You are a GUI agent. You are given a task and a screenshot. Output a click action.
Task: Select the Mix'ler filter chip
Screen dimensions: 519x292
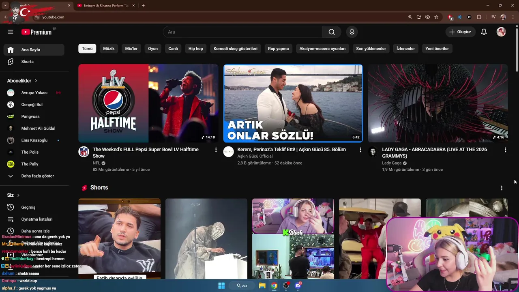tap(131, 49)
